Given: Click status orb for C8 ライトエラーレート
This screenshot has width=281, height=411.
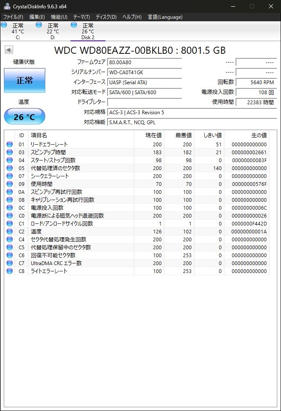Looking at the screenshot, I should (10, 271).
